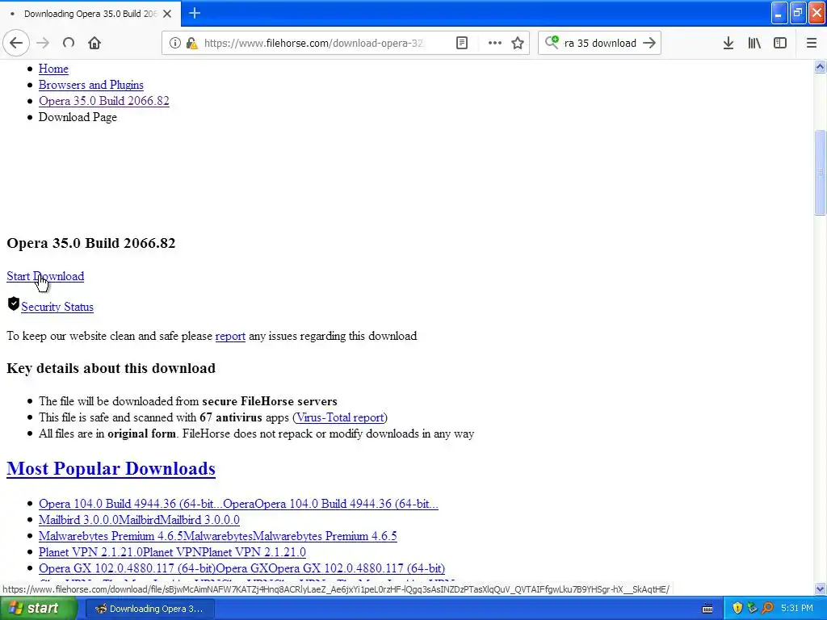Click the 5:31 PM clock
Viewport: 827px width, 620px height.
pyautogui.click(x=797, y=609)
